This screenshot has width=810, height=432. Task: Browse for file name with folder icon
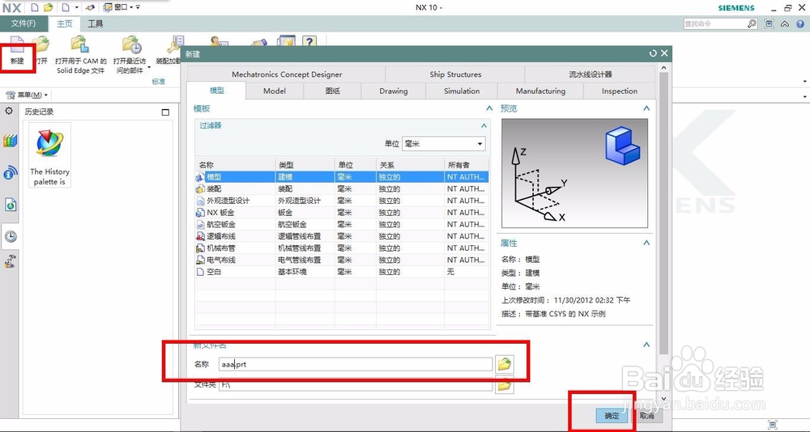point(504,364)
